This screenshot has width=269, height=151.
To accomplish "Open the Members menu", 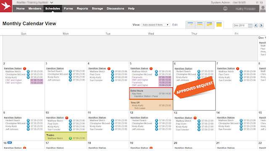I will point(35,8).
